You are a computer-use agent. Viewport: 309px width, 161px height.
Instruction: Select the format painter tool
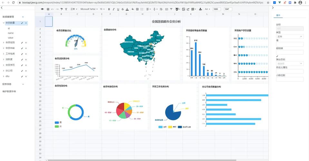point(62,9)
